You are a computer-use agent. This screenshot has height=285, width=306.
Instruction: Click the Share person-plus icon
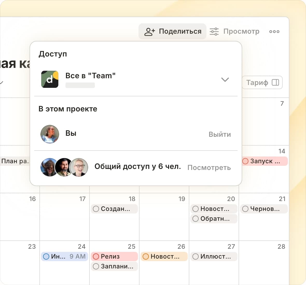(x=149, y=32)
